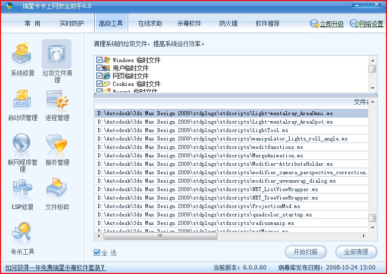Switch to the 实时防护 tab
387x274 pixels.
(71, 23)
